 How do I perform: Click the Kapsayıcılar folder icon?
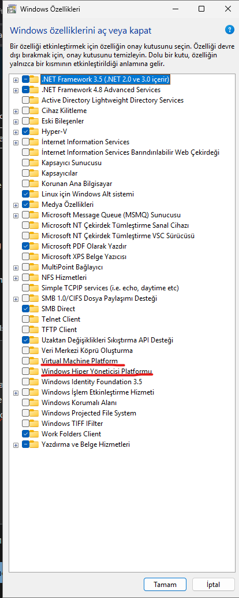[35, 173]
